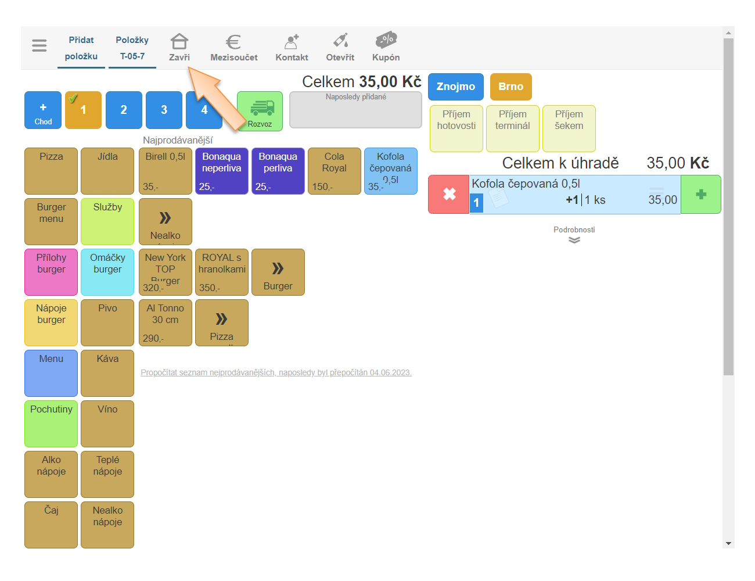Apply a Kupón discount ticket

386,41
